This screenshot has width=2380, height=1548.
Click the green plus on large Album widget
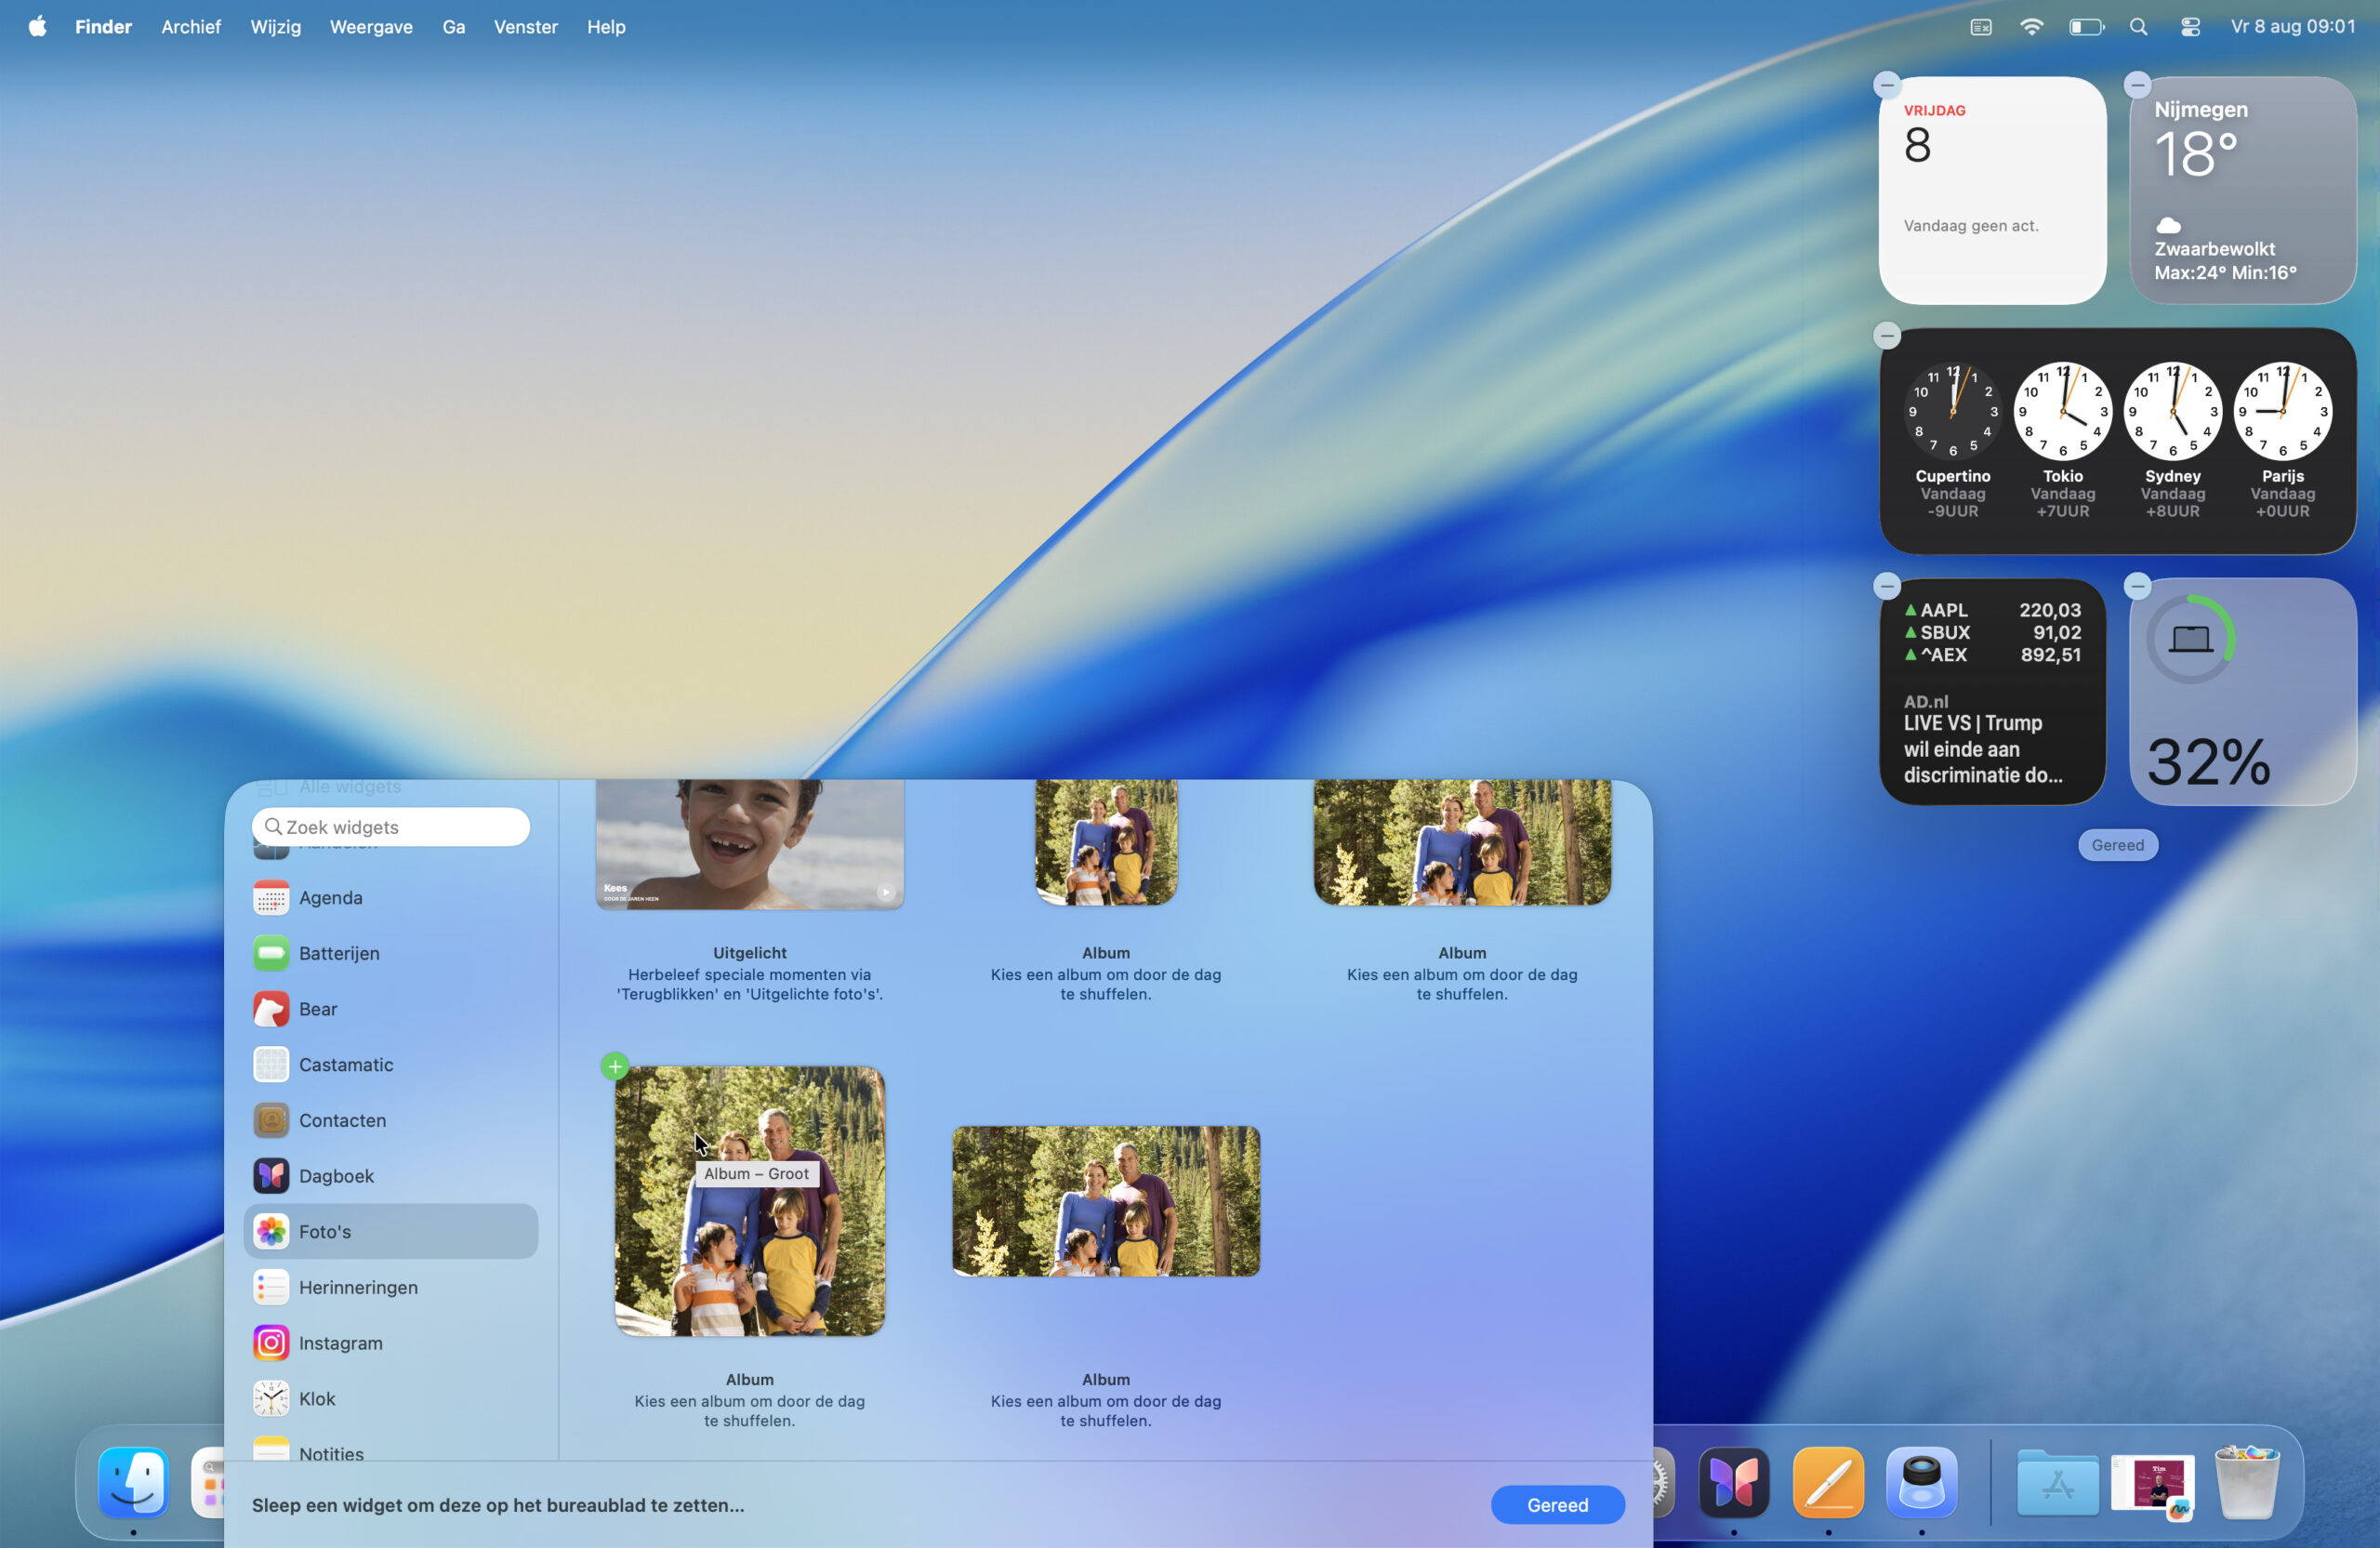pos(615,1066)
